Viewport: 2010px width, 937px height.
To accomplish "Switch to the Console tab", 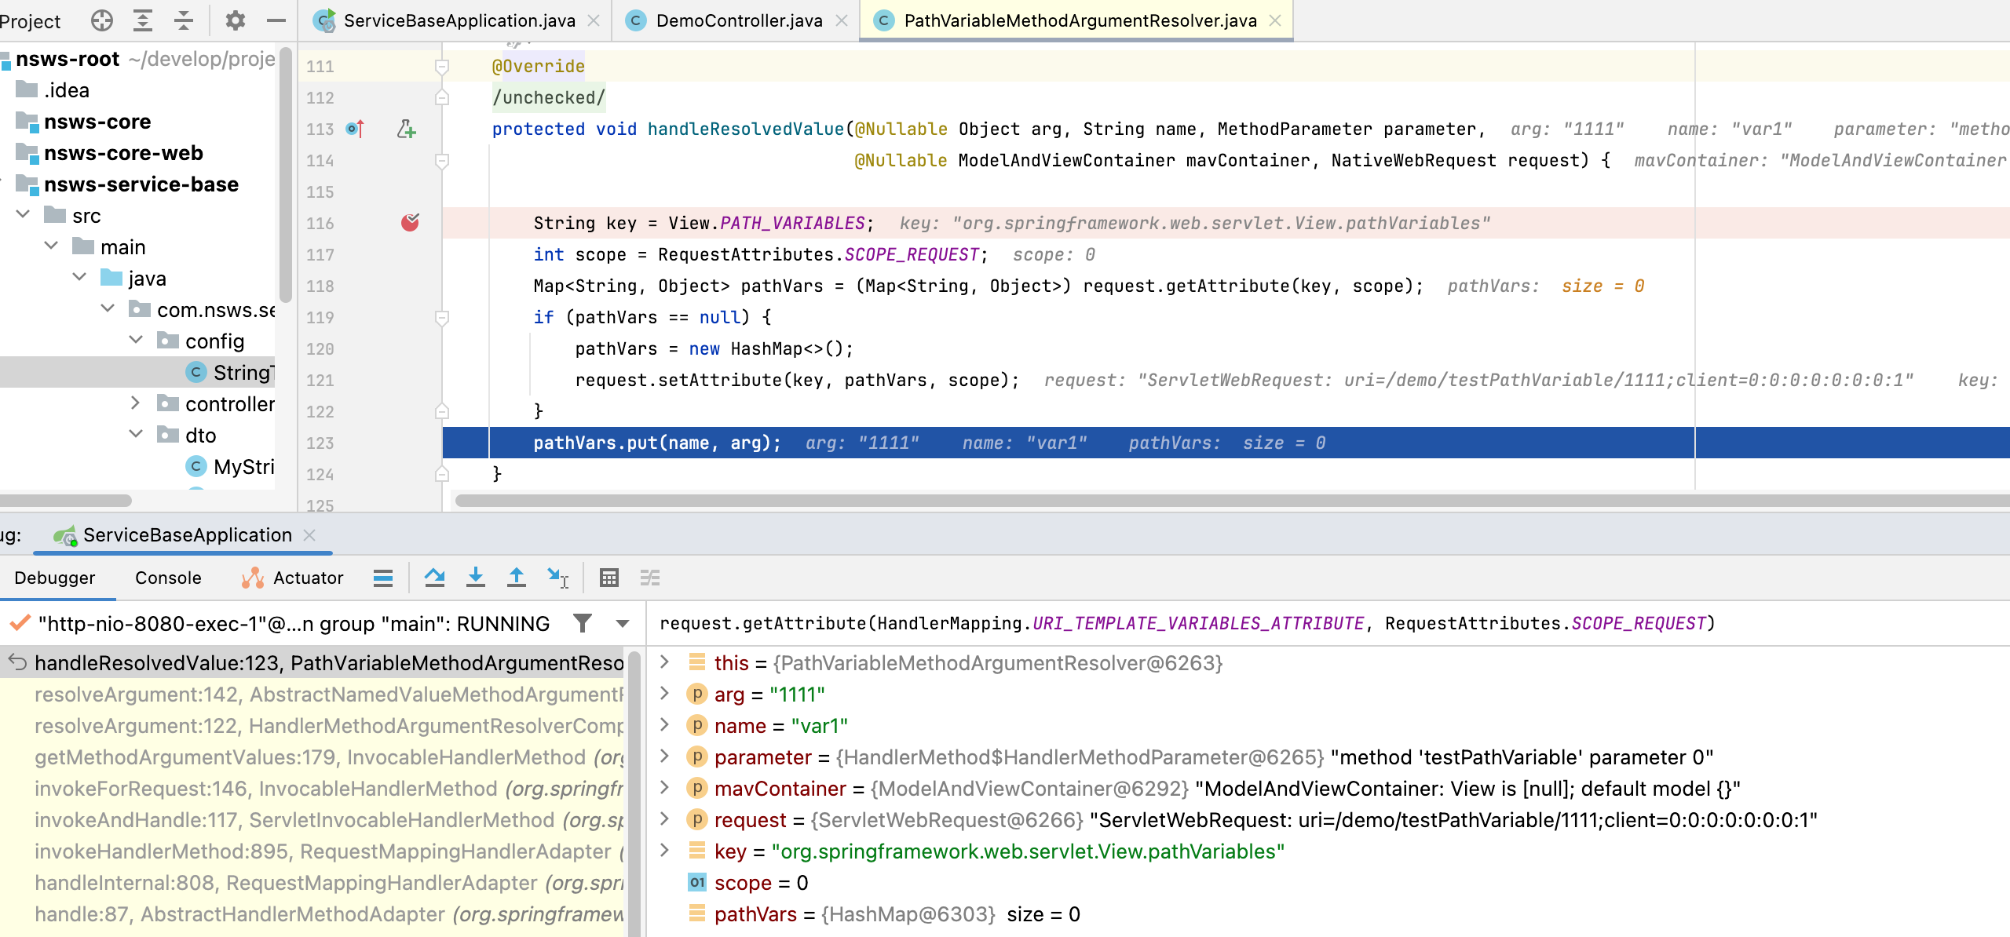I will (168, 578).
